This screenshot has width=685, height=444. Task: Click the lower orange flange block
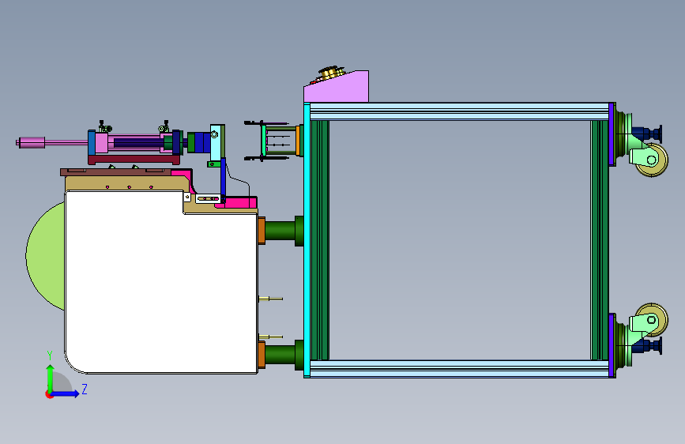click(262, 355)
